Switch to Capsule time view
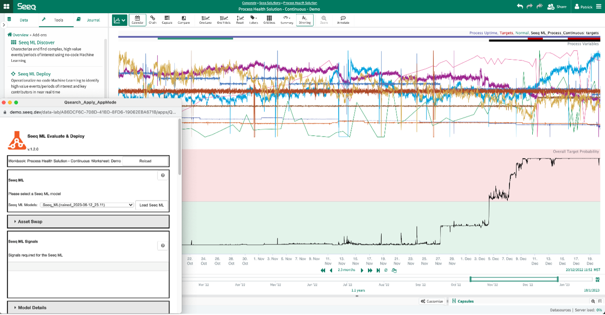Image resolution: width=605 pixels, height=315 pixels. [x=167, y=20]
